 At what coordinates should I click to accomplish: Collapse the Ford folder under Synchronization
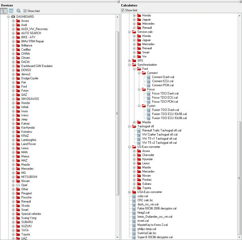[x=134, y=69]
